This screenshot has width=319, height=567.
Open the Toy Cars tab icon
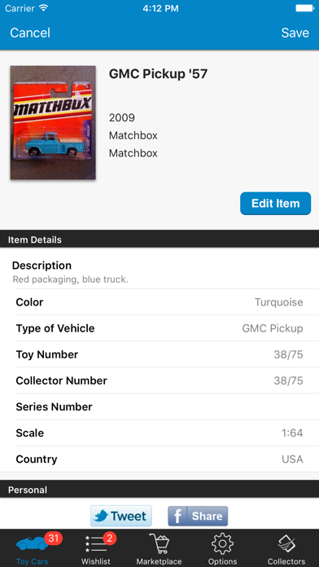(x=33, y=544)
